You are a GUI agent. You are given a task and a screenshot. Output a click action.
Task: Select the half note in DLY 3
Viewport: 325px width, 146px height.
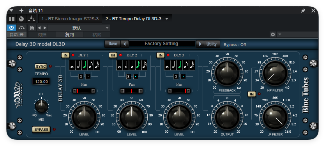coord(173,65)
